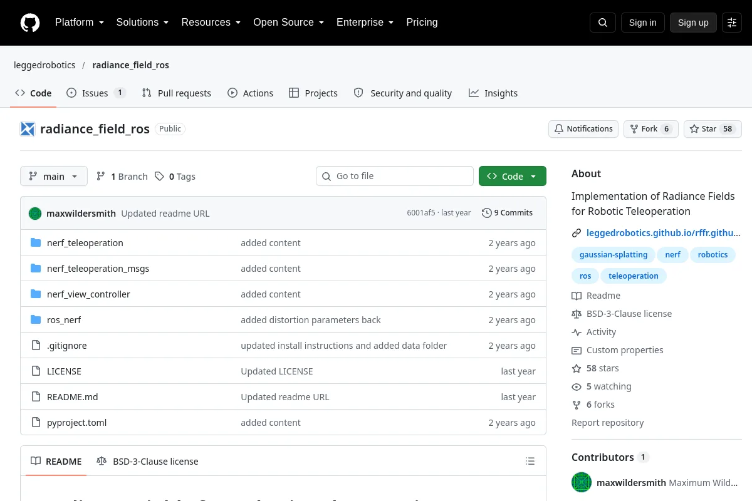Select the BSD-3-Clause license tab
Image resolution: width=752 pixels, height=501 pixels.
click(x=147, y=462)
